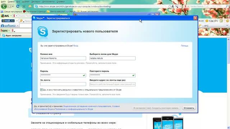Click the Mail.ru search magnifier icon
The width and height of the screenshot is (230, 129).
tap(21, 21)
